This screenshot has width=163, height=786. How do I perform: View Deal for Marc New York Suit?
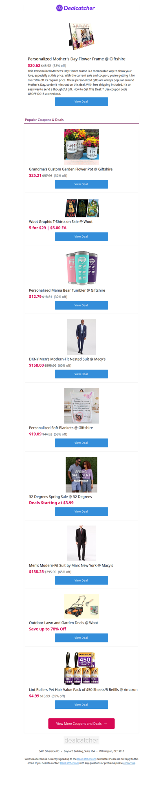tap(81, 580)
